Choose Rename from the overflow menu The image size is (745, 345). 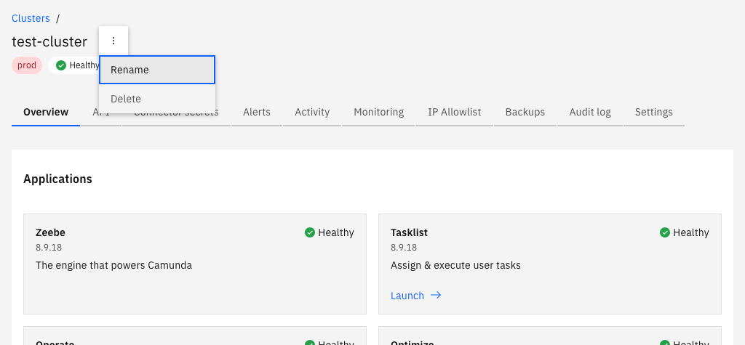click(x=157, y=70)
